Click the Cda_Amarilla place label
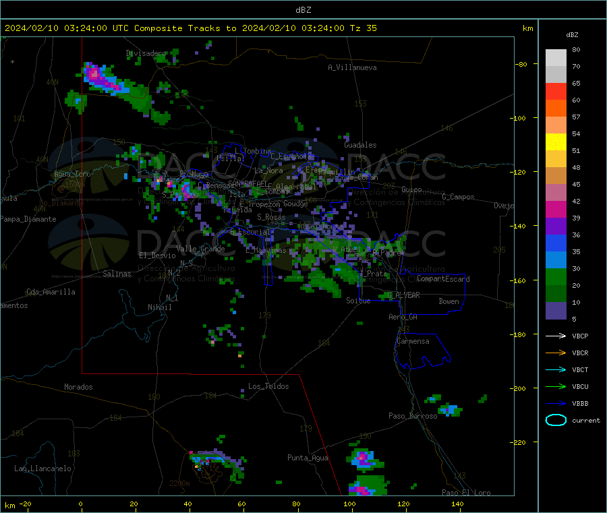Image resolution: width=607 pixels, height=513 pixels. 51,292
